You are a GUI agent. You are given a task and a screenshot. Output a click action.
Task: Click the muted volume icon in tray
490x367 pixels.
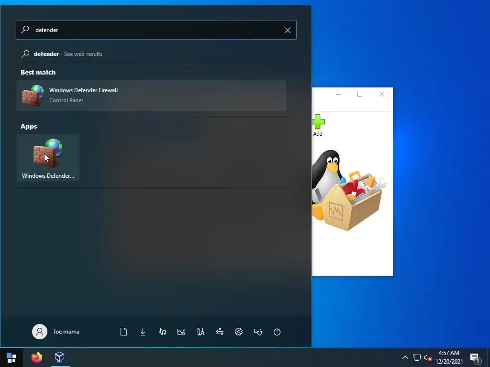point(428,357)
